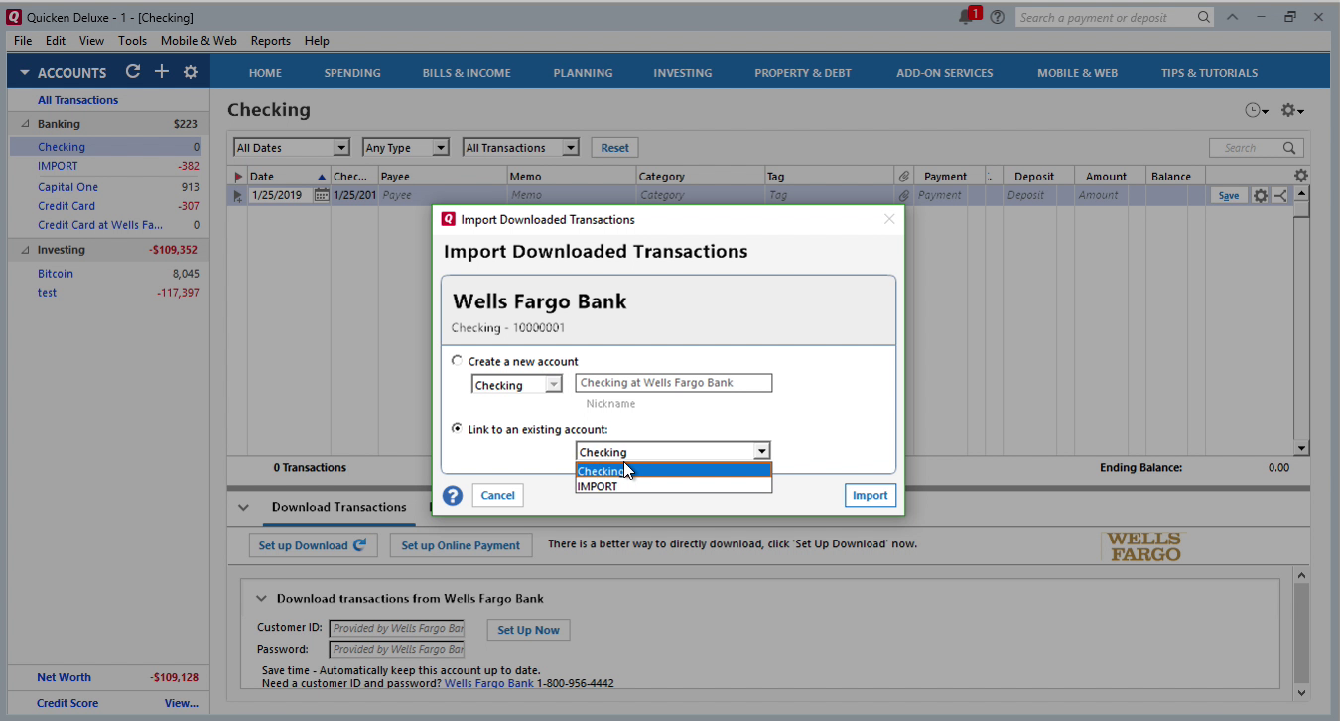Toggle the existing account dropdown arrow
Image resolution: width=1340 pixels, height=721 pixels.
point(761,452)
